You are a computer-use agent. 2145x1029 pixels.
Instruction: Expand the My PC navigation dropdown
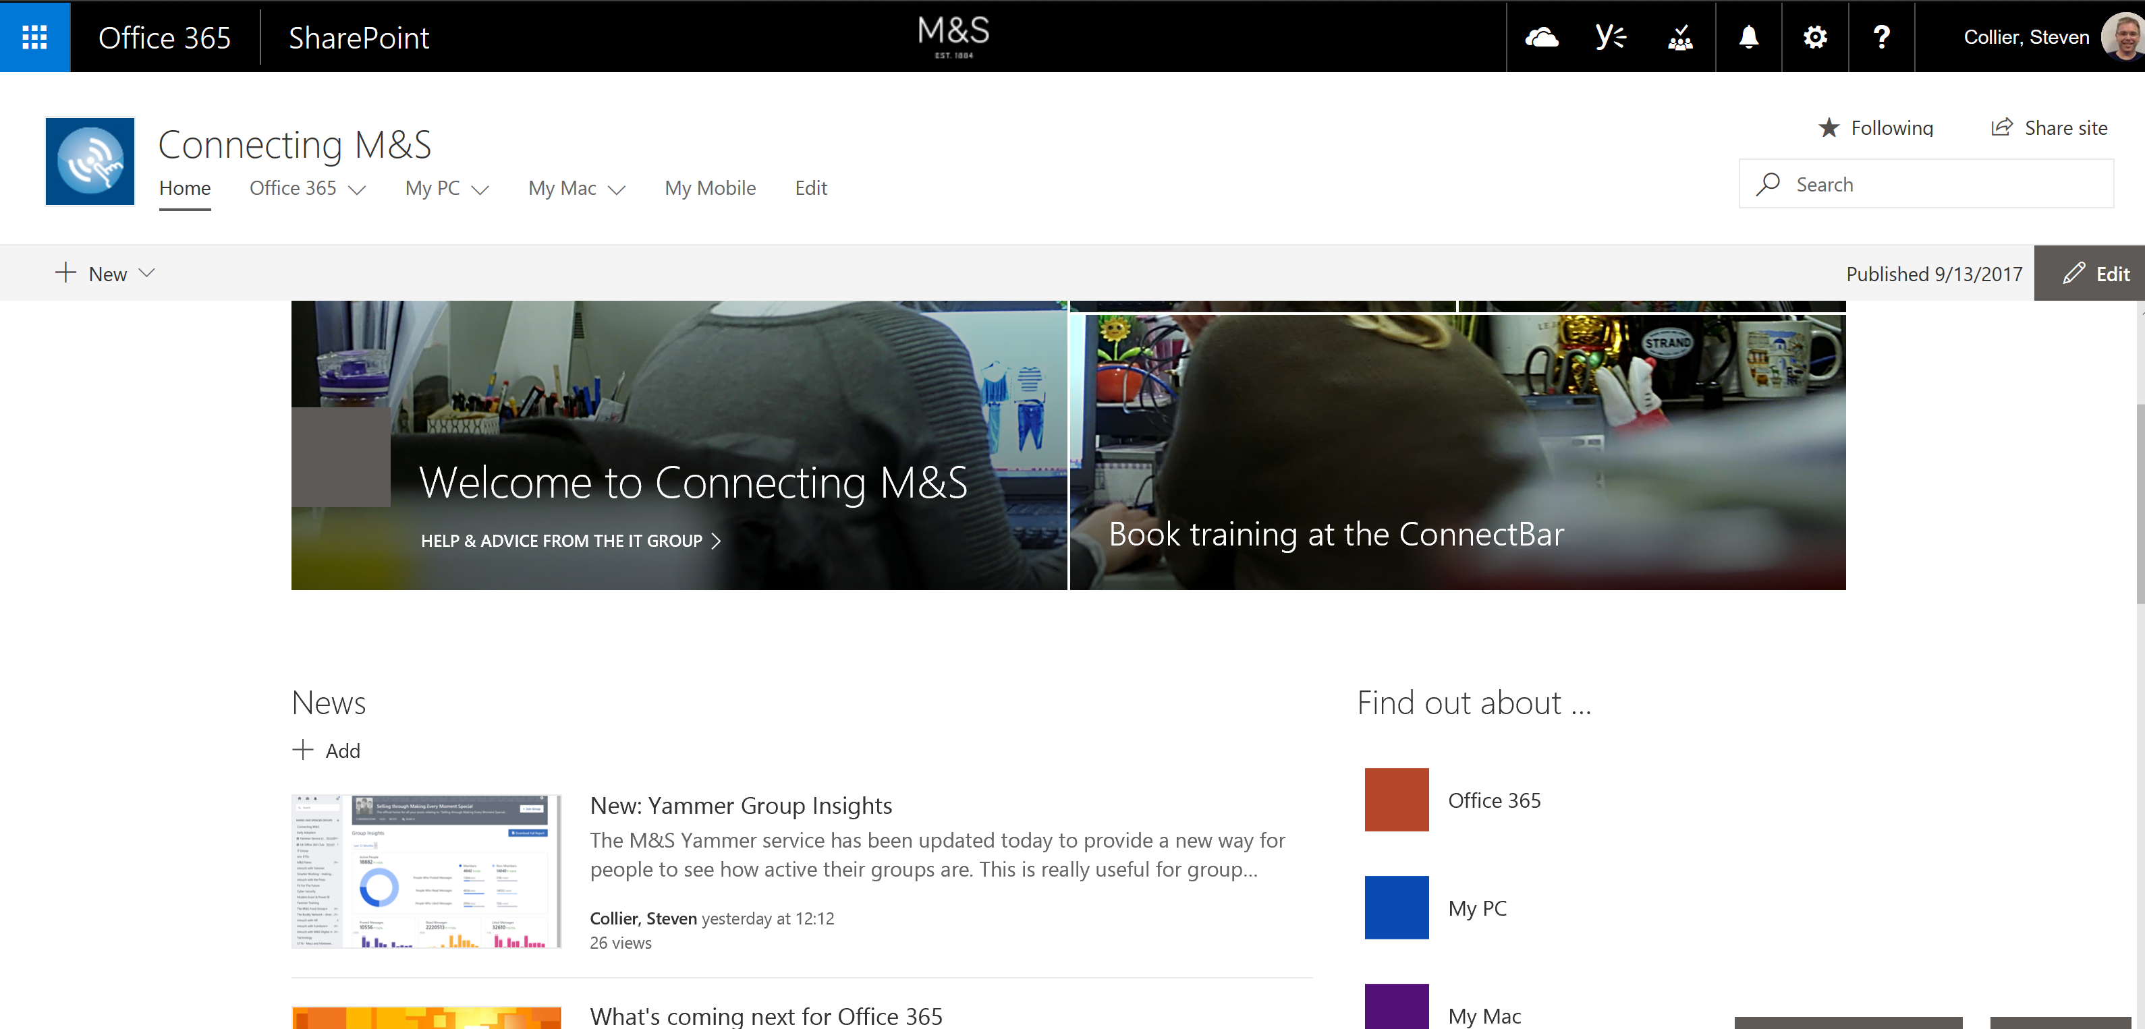point(445,188)
